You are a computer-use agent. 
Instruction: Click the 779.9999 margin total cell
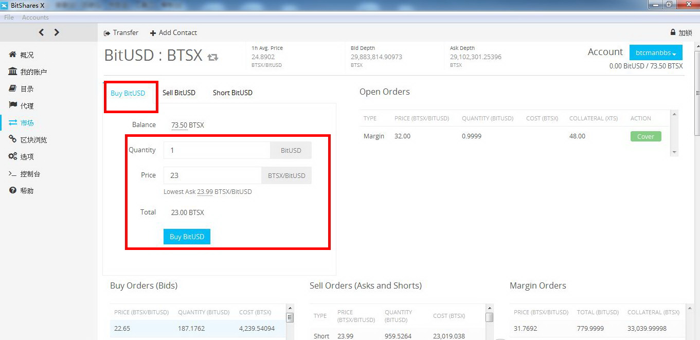(x=590, y=329)
